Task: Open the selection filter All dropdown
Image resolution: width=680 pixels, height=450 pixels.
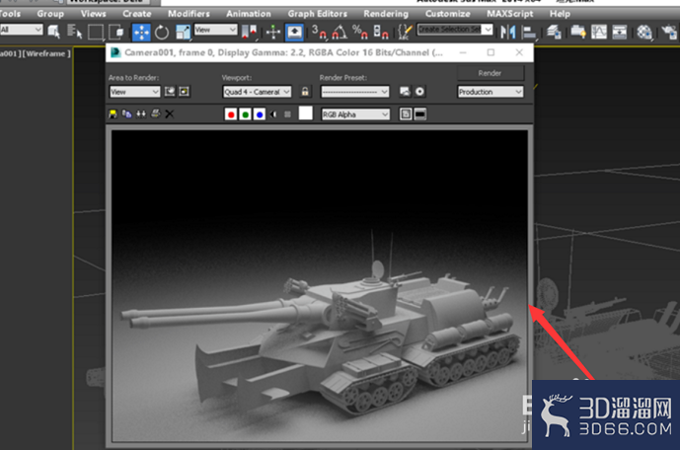Action: point(22,30)
